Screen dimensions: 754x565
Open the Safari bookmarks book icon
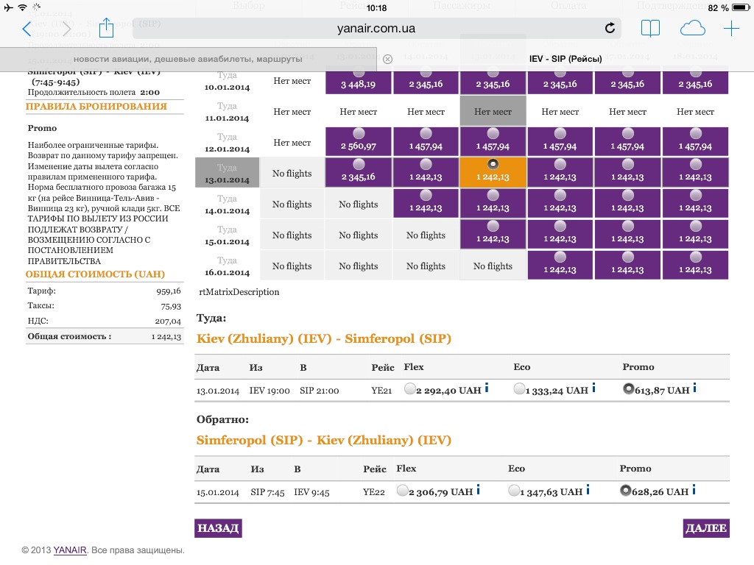[x=650, y=29]
